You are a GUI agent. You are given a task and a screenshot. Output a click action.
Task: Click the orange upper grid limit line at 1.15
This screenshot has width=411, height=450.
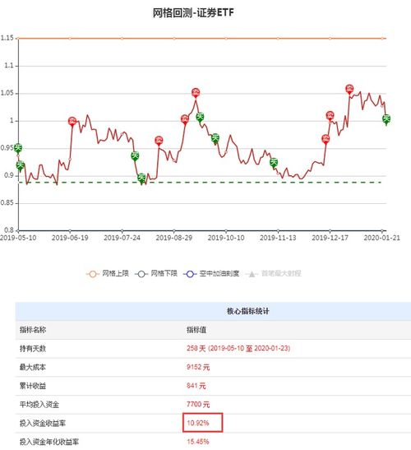(x=202, y=38)
